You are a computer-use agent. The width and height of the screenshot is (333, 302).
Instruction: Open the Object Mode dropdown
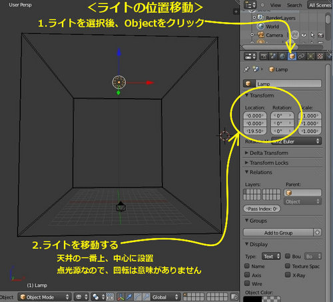[45, 297]
